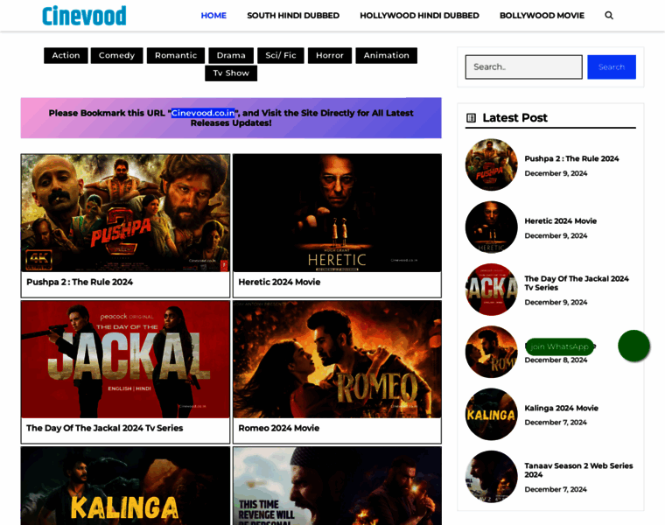The width and height of the screenshot is (665, 525).
Task: Click sidebar 'Heretic 2024 Movie' link
Action: [x=561, y=221]
